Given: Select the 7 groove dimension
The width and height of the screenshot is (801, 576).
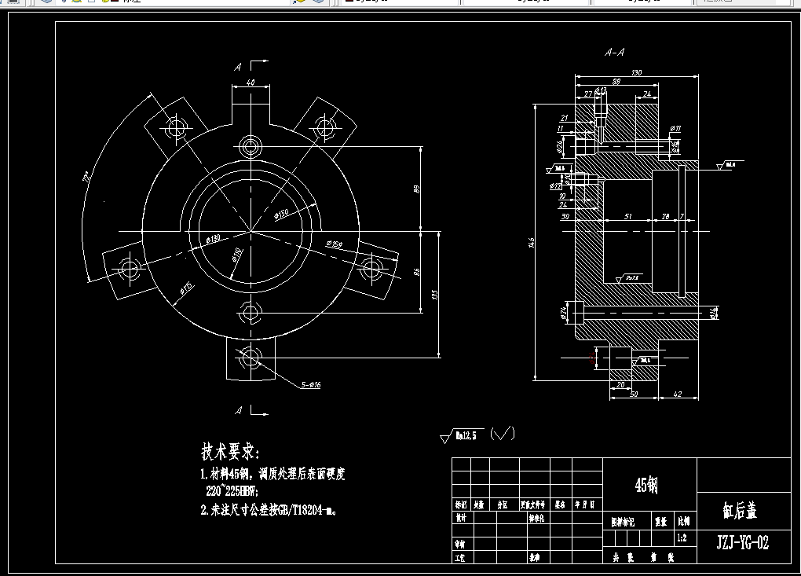Looking at the screenshot, I should [x=682, y=217].
